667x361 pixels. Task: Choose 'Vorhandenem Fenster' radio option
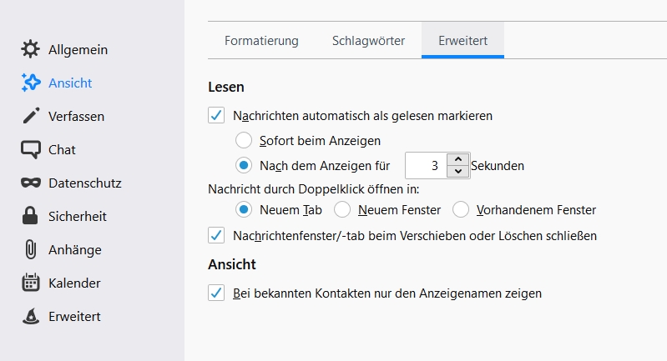click(x=460, y=209)
